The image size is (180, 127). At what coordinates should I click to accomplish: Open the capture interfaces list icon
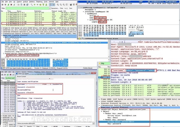pos(2,5)
